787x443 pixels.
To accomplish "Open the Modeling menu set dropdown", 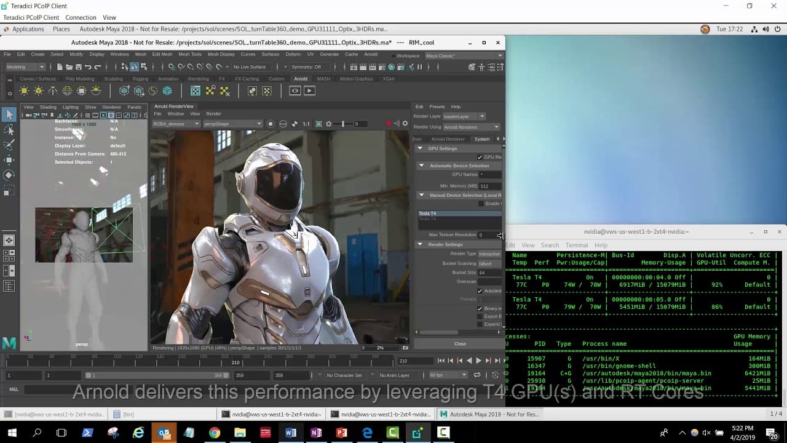I will 25,67.
